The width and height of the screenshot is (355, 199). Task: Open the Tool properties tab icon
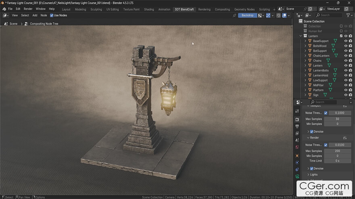pyautogui.click(x=297, y=111)
